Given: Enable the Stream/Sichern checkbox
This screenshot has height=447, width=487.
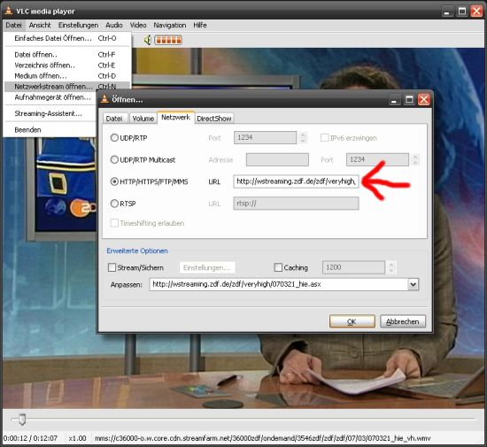Looking at the screenshot, I should pyautogui.click(x=112, y=267).
